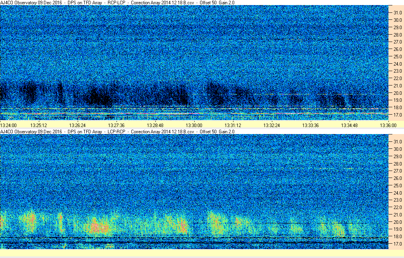404x258 pixels.
Task: Click 26.0 frequency label in RCP-LCP panel
Action: [397, 49]
